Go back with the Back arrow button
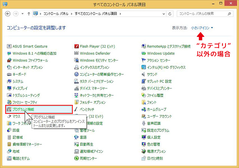 pyautogui.click(x=8, y=14)
